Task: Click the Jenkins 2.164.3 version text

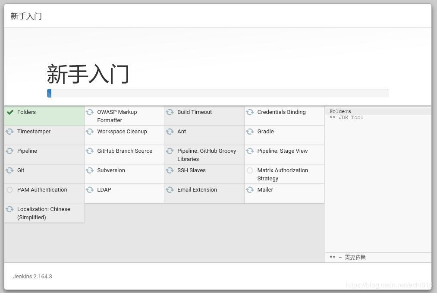Action: pyautogui.click(x=32, y=276)
